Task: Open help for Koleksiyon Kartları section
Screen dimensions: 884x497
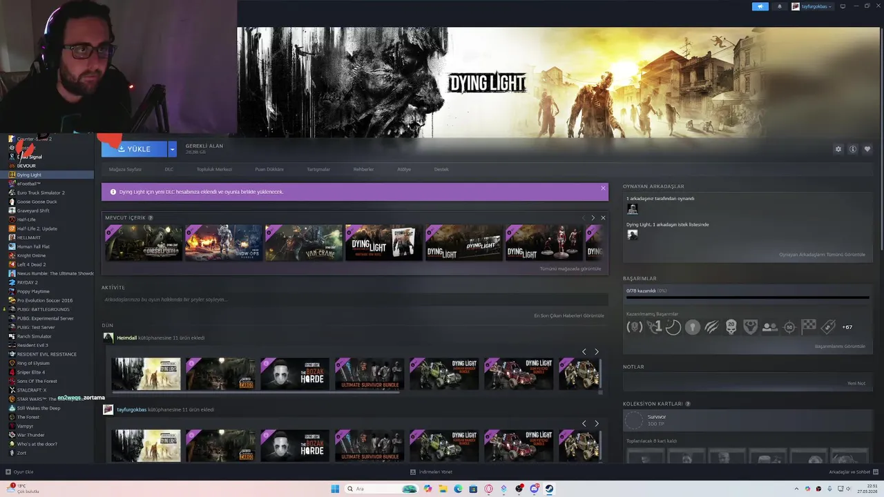Action: pos(688,404)
